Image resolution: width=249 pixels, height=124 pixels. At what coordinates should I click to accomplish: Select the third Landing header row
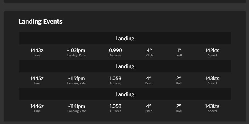coord(125,94)
